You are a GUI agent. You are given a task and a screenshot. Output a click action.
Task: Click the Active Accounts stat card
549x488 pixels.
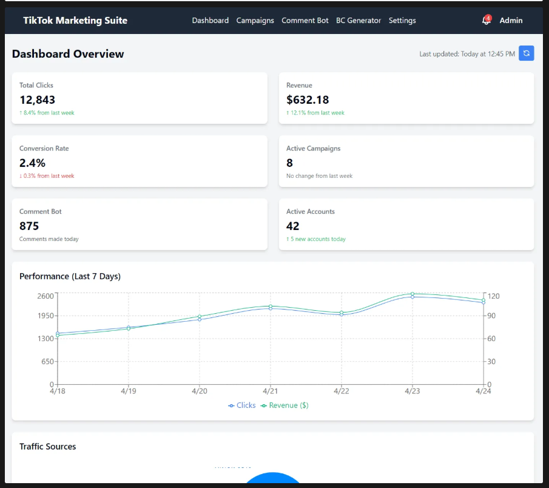406,225
